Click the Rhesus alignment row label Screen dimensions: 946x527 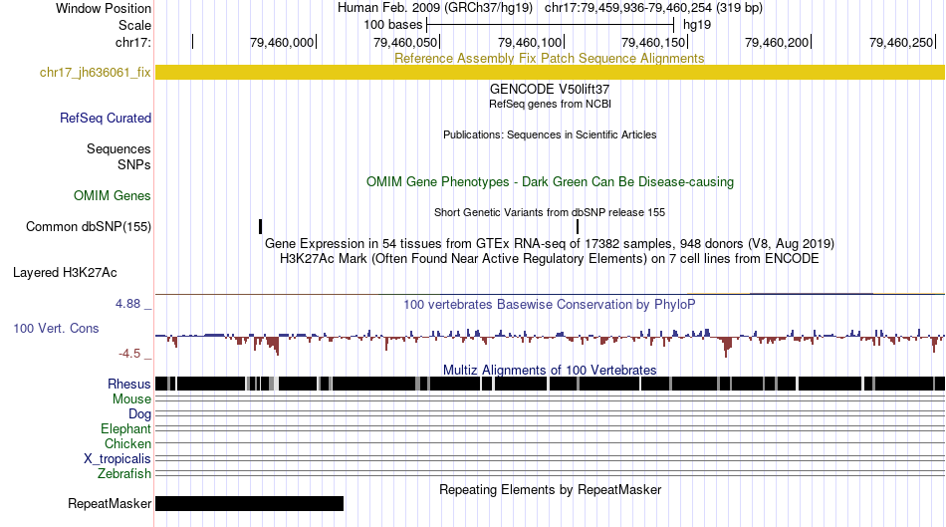[129, 384]
